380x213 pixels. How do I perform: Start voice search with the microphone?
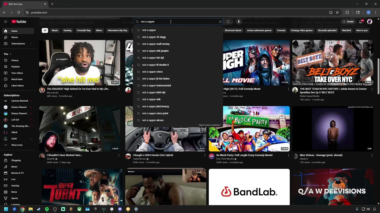pyautogui.click(x=239, y=22)
